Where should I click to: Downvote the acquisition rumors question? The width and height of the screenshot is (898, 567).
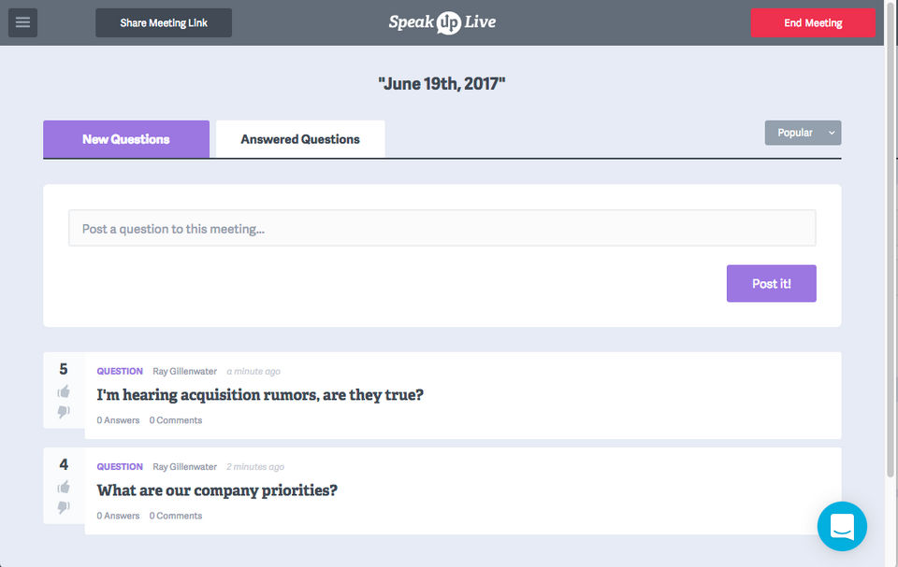tap(64, 412)
